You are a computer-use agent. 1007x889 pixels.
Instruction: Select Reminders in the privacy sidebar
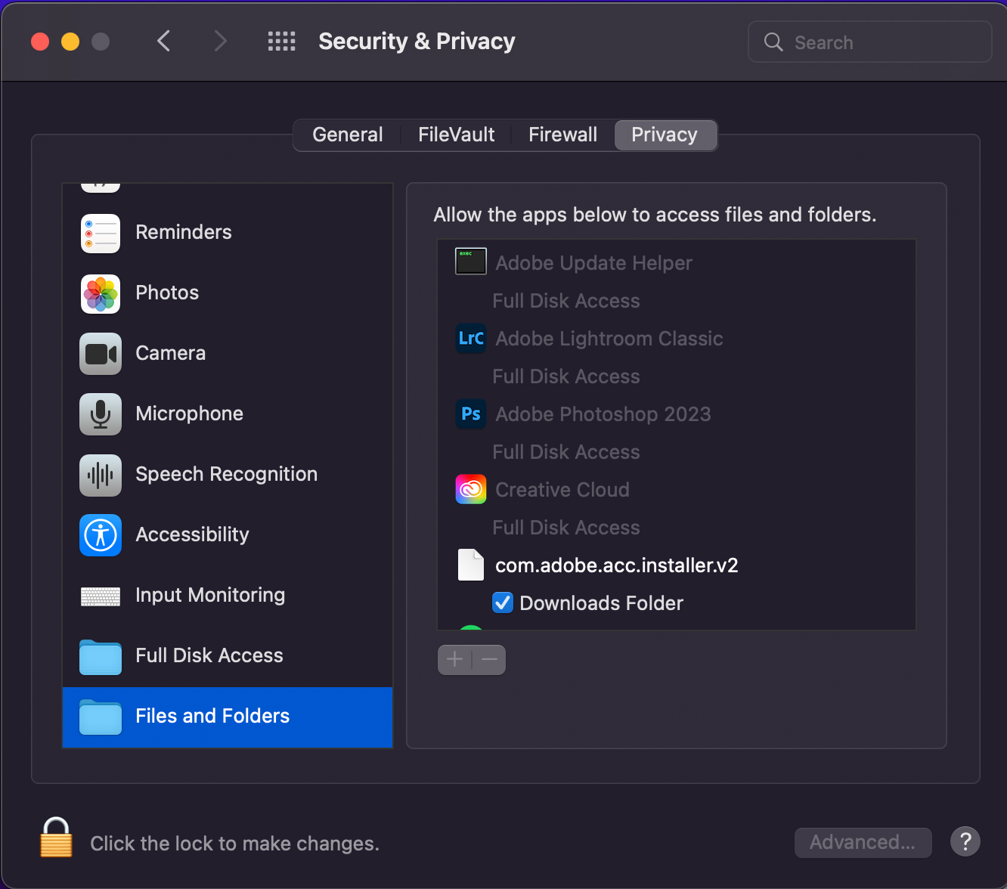[100, 234]
